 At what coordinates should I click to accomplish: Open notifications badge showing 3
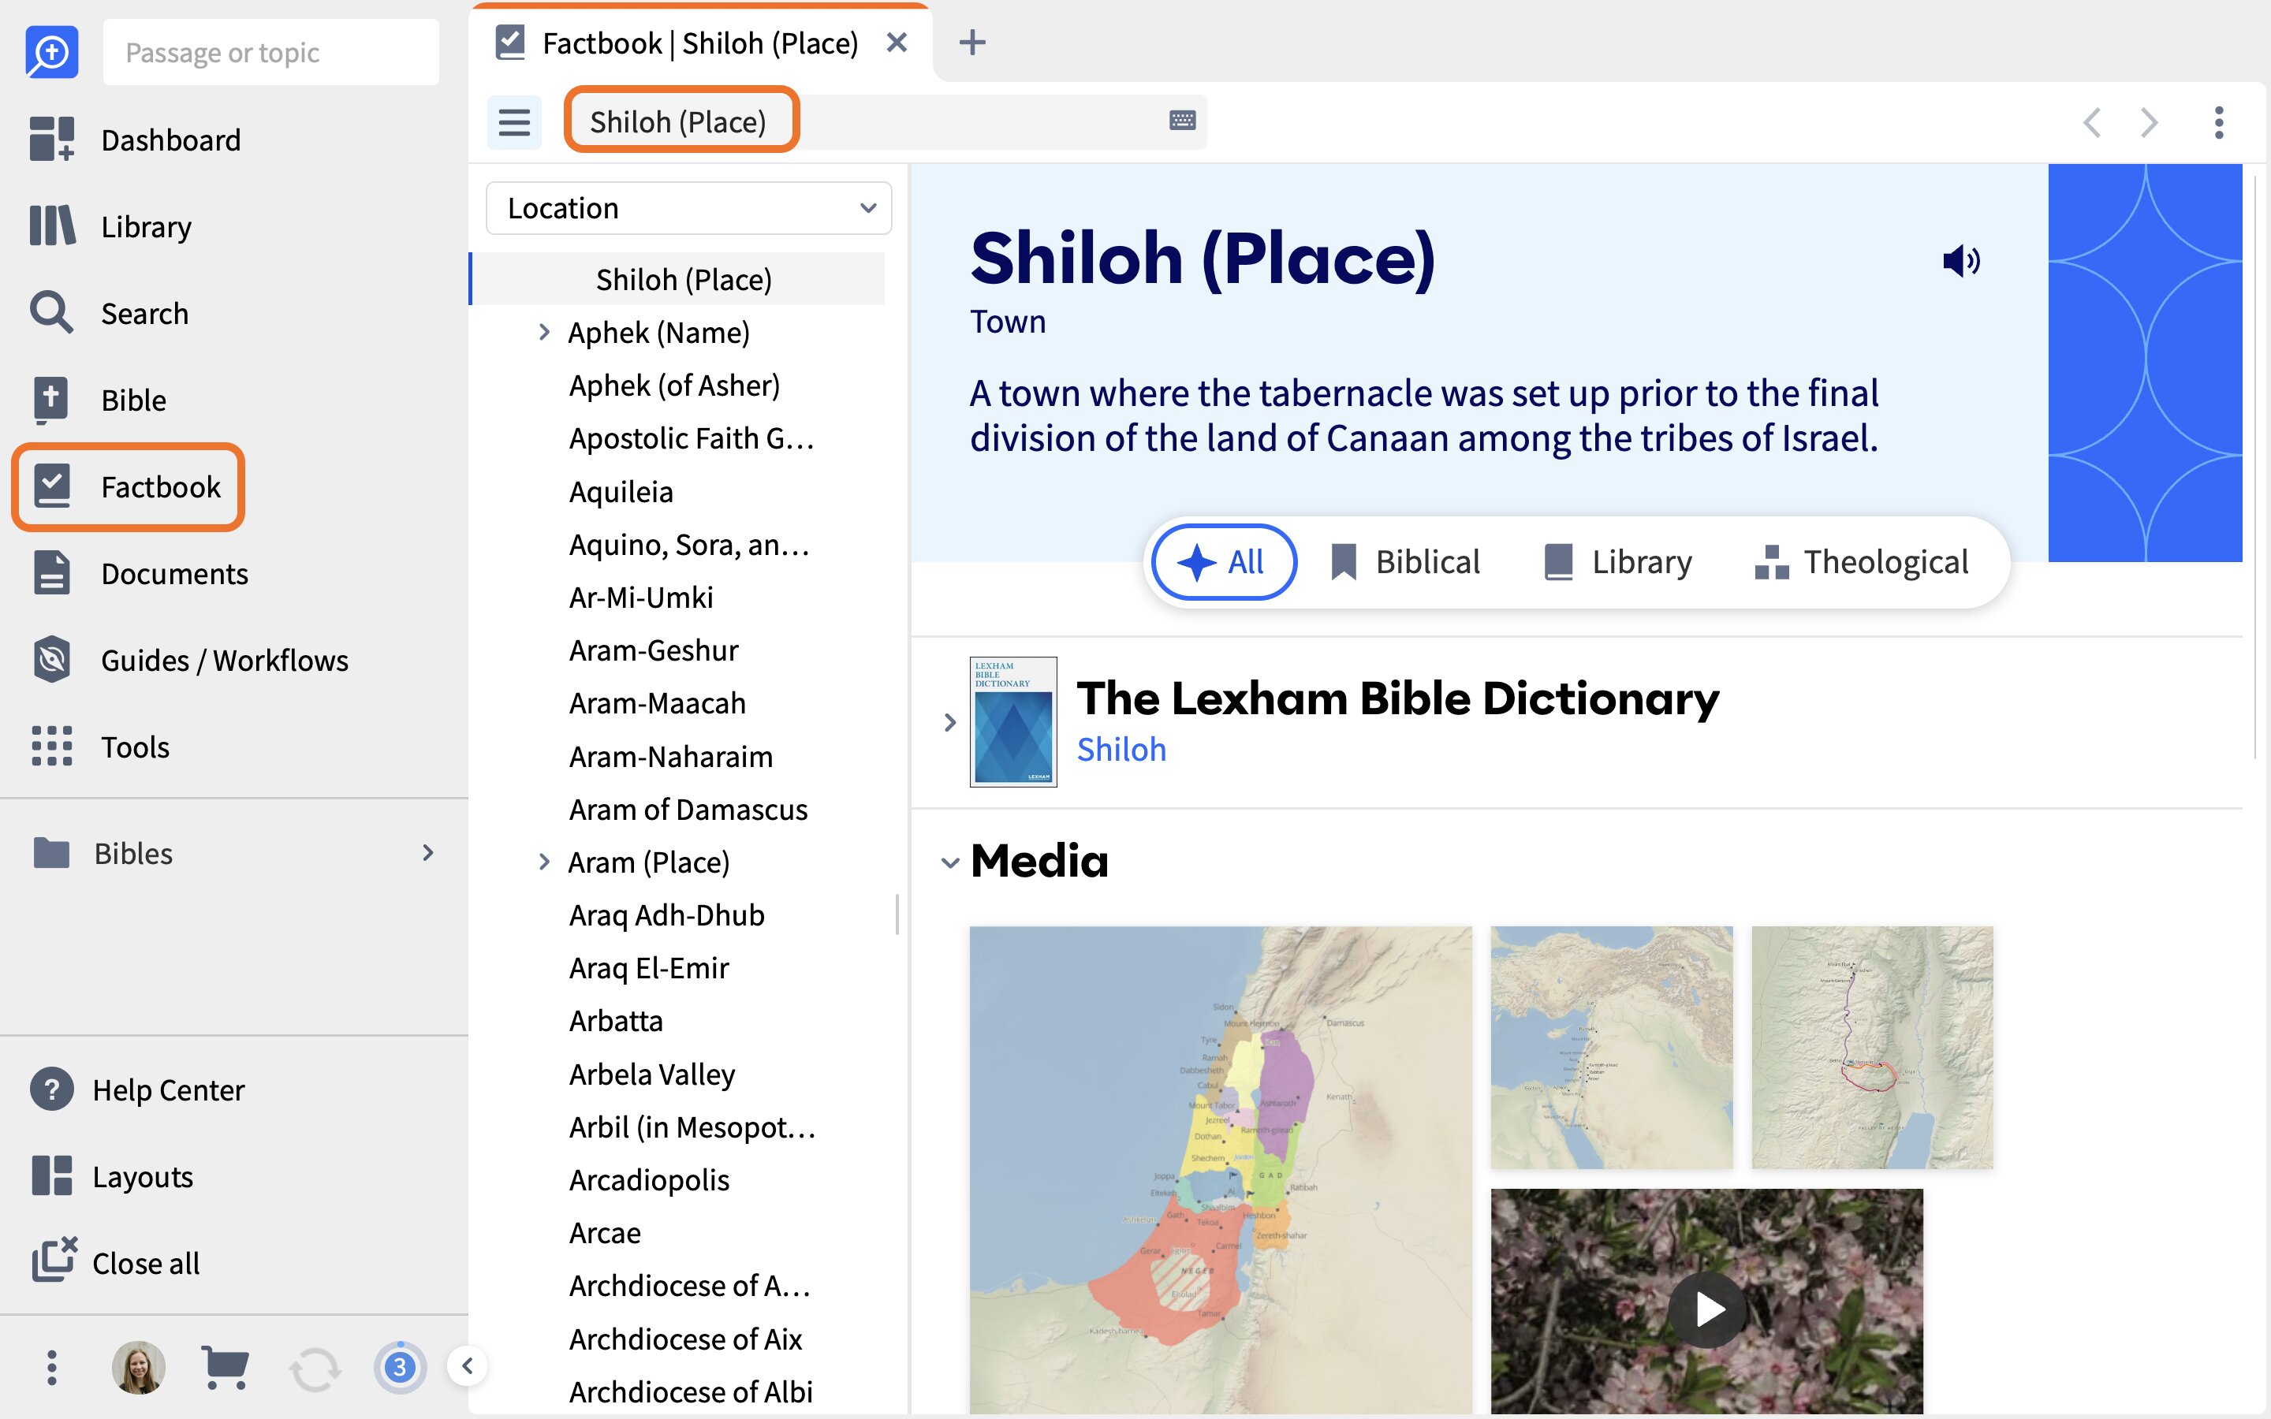400,1368
